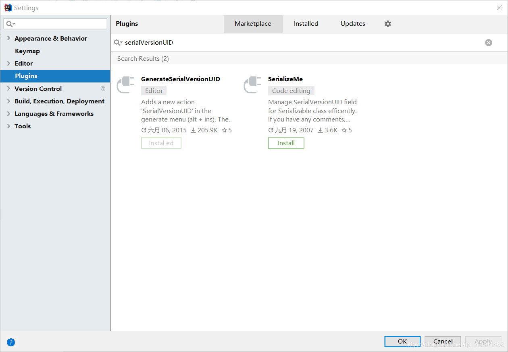Click the GenerateSerialVersionUID plugin icon
This screenshot has height=352, width=508.
pos(126,85)
